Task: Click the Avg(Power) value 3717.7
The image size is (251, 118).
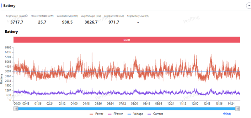Action: [x=17, y=22]
